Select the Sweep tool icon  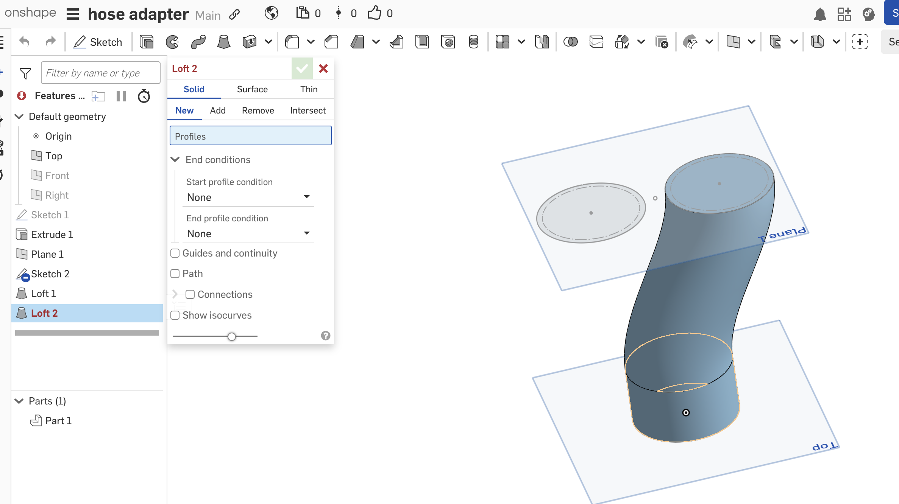pos(198,42)
